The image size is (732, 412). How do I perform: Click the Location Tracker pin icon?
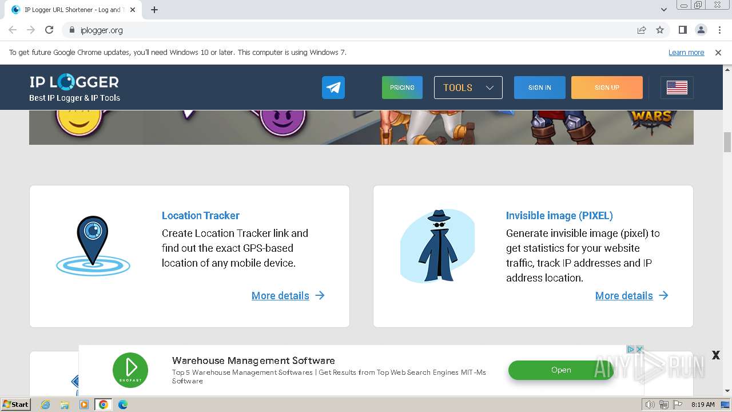93,246
